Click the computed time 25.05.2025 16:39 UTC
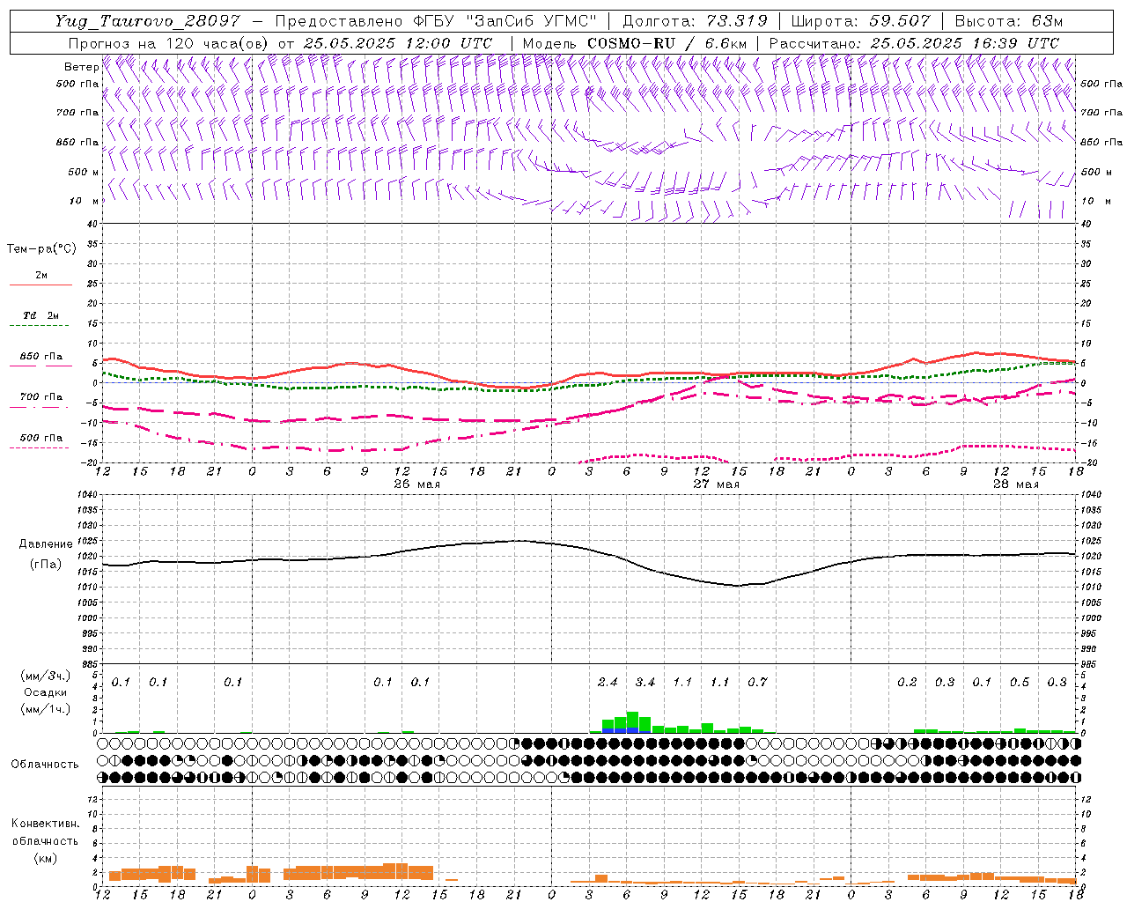 coord(964,43)
